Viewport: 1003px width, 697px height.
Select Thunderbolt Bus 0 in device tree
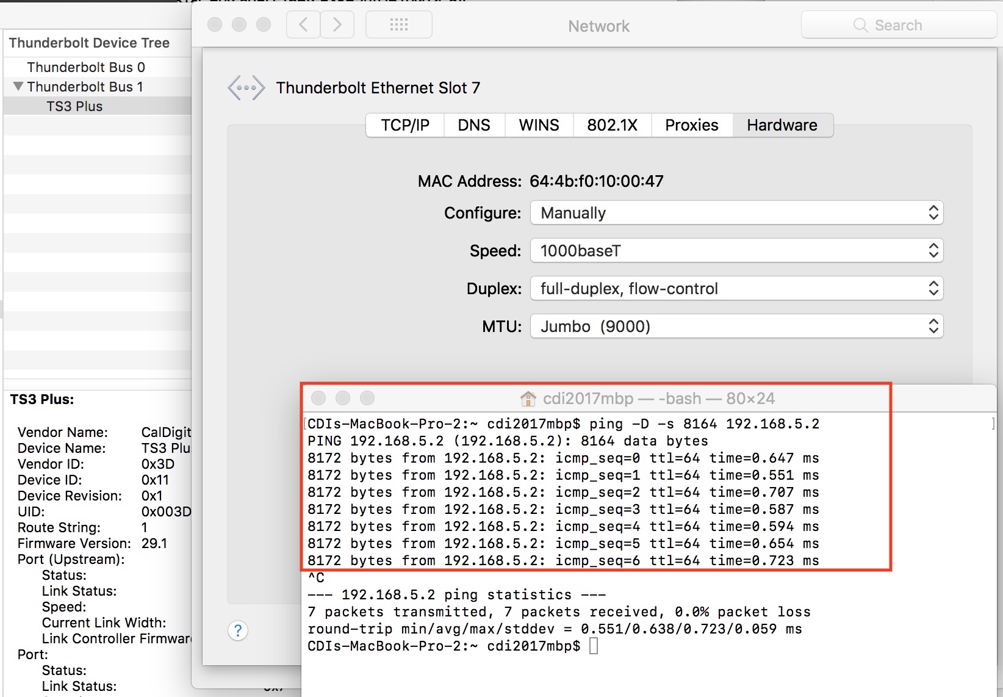point(98,67)
